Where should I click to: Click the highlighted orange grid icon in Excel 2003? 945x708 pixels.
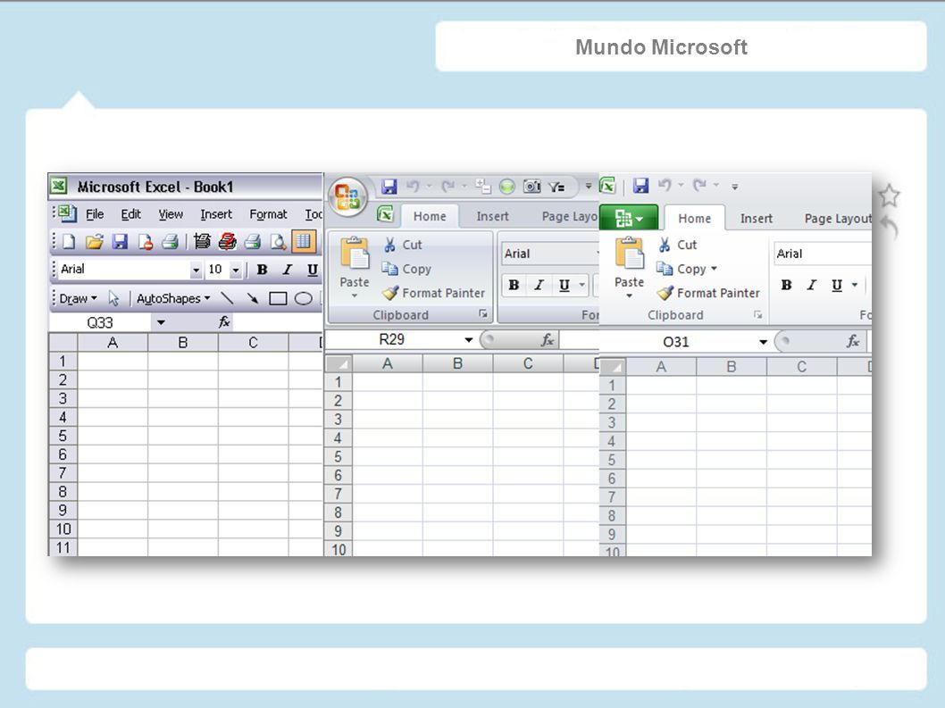303,242
